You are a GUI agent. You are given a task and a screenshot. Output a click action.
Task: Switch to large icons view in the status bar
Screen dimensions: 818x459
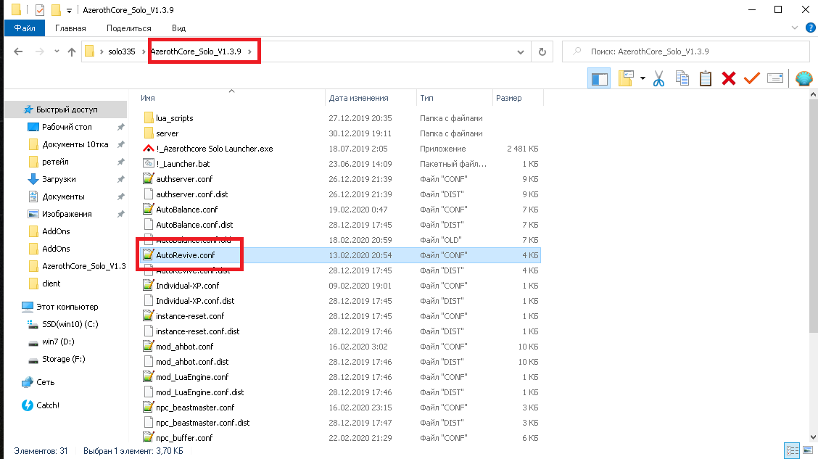[x=808, y=450]
